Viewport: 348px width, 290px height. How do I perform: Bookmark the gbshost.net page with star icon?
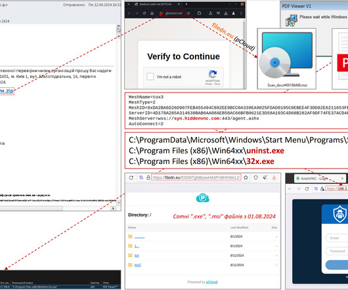coord(188,13)
